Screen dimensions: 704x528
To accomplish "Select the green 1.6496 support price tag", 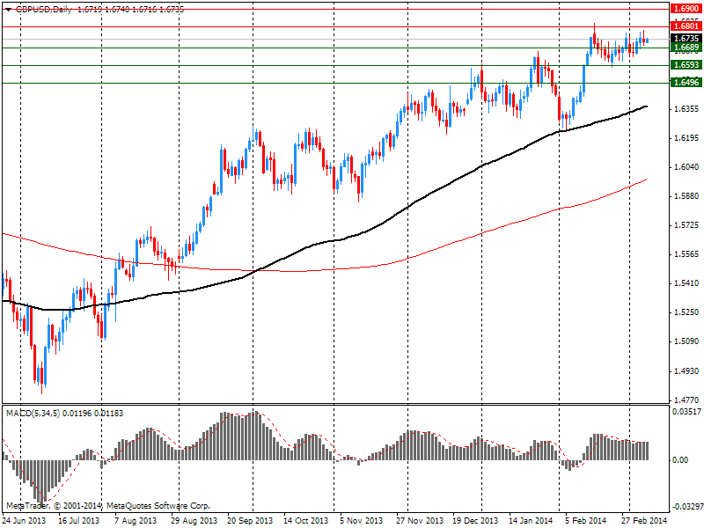I will coord(686,83).
